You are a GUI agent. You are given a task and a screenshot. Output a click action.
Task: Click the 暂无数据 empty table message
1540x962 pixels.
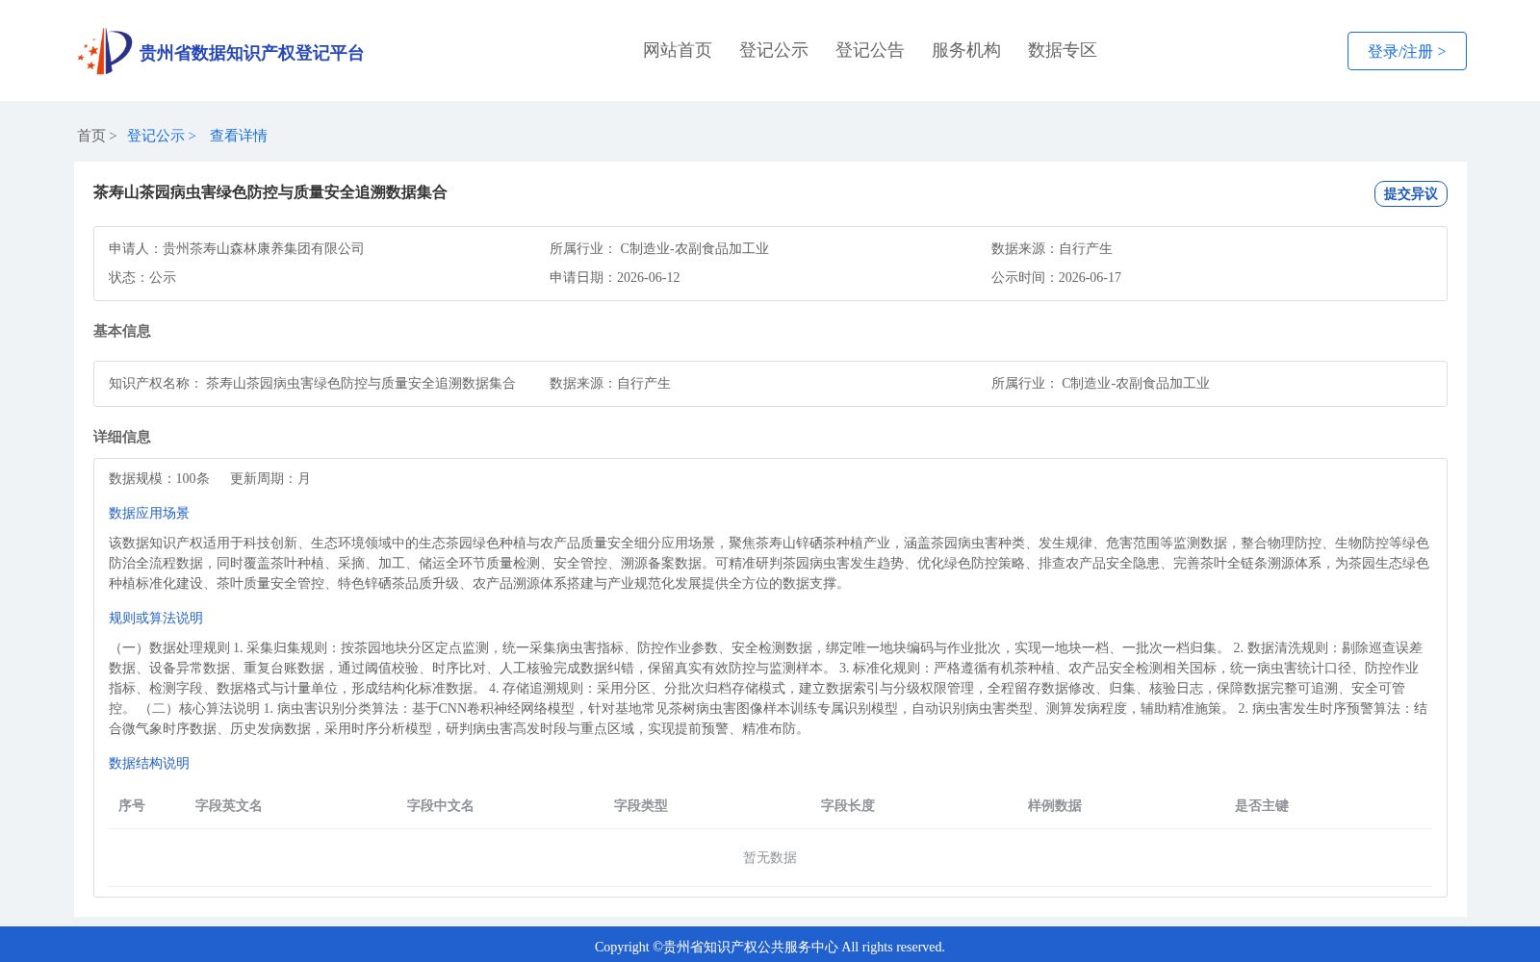click(770, 857)
